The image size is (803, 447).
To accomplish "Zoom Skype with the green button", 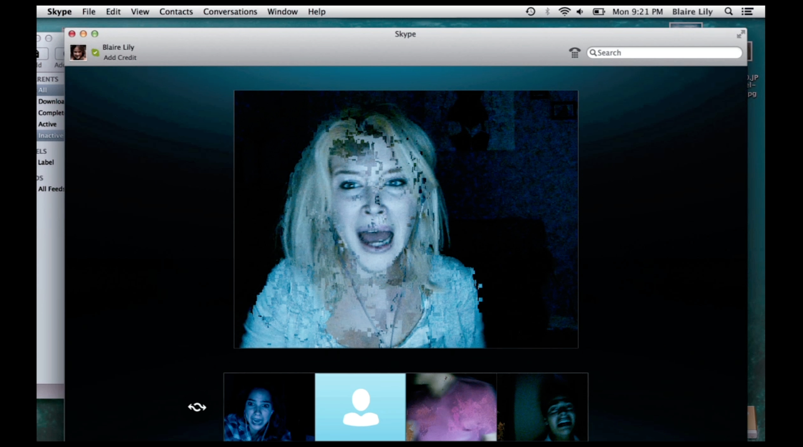I will point(95,34).
